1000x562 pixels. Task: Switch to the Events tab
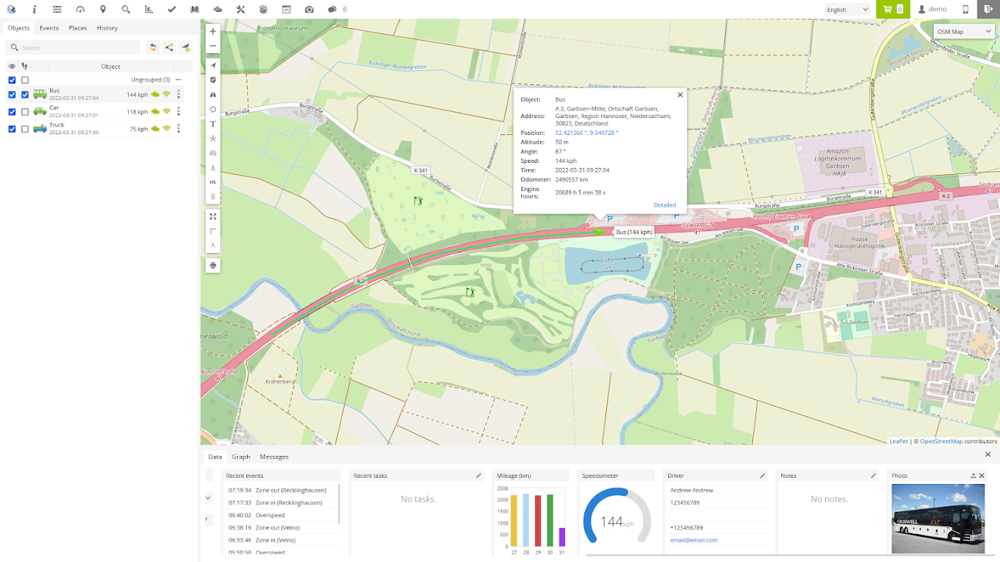49,28
